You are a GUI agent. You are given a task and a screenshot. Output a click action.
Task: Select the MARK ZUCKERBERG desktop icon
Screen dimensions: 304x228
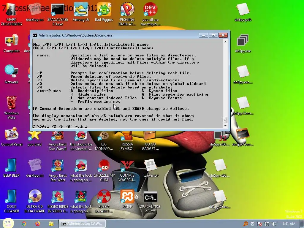pyautogui.click(x=12, y=14)
